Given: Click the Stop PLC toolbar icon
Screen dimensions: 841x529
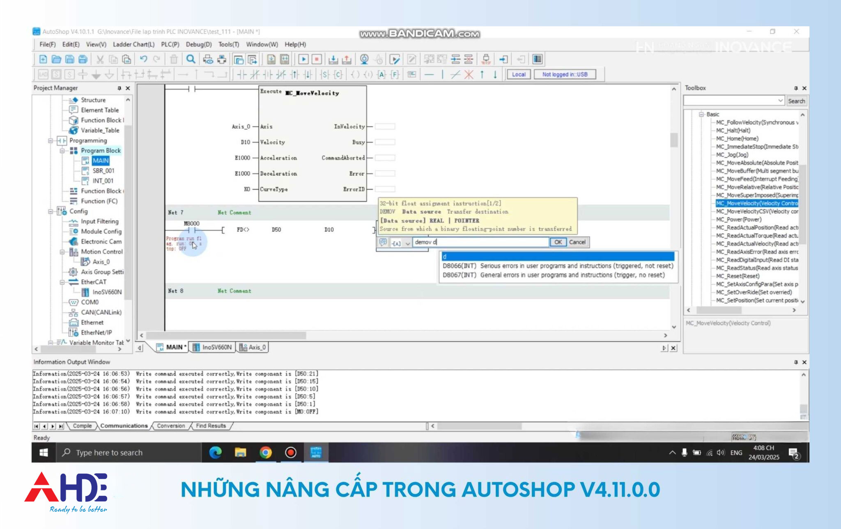Looking at the screenshot, I should tap(317, 60).
